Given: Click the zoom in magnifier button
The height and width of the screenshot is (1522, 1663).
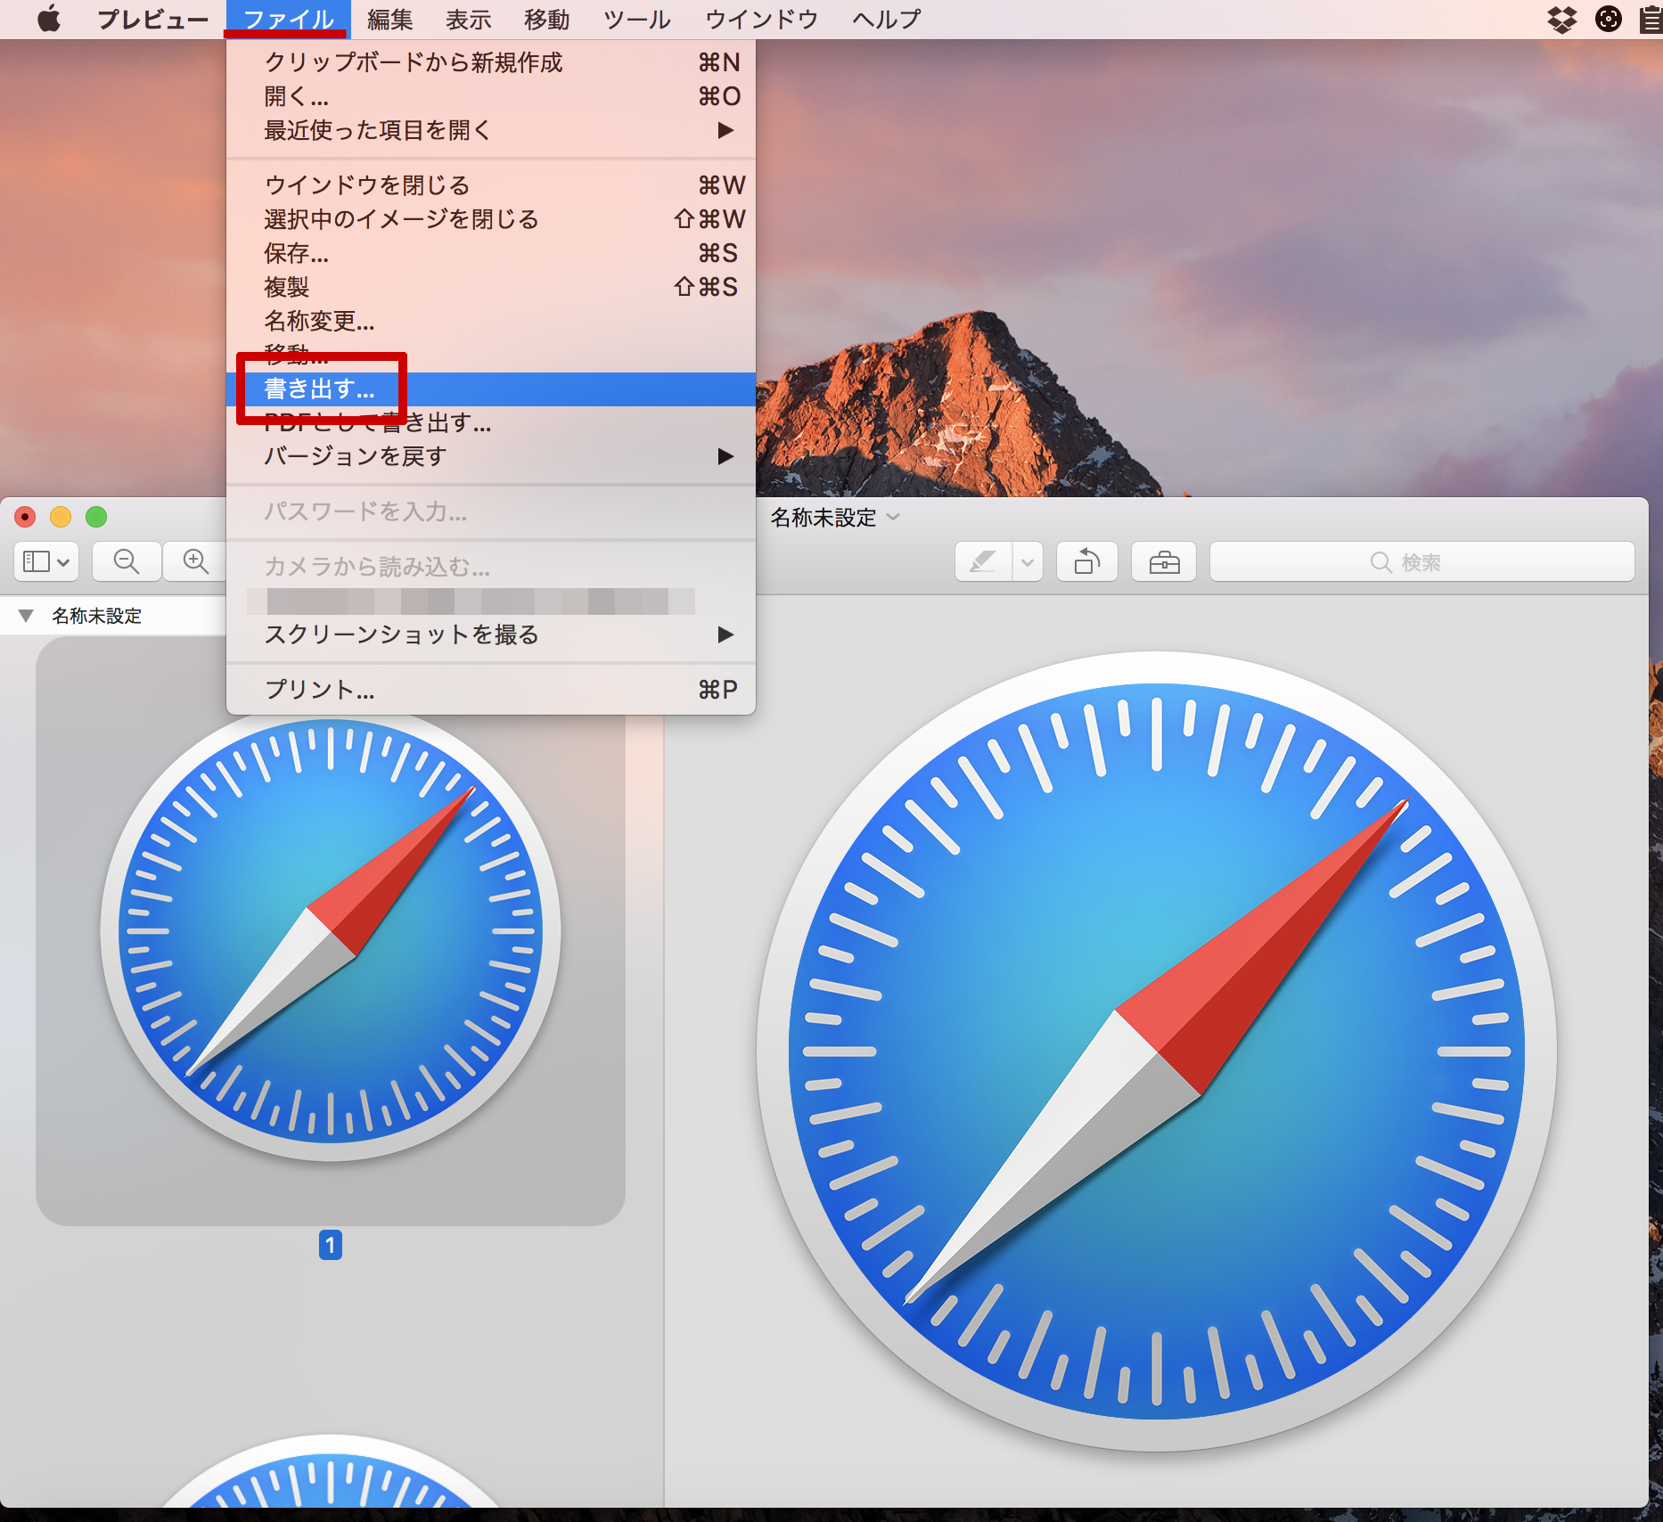Looking at the screenshot, I should click(195, 561).
